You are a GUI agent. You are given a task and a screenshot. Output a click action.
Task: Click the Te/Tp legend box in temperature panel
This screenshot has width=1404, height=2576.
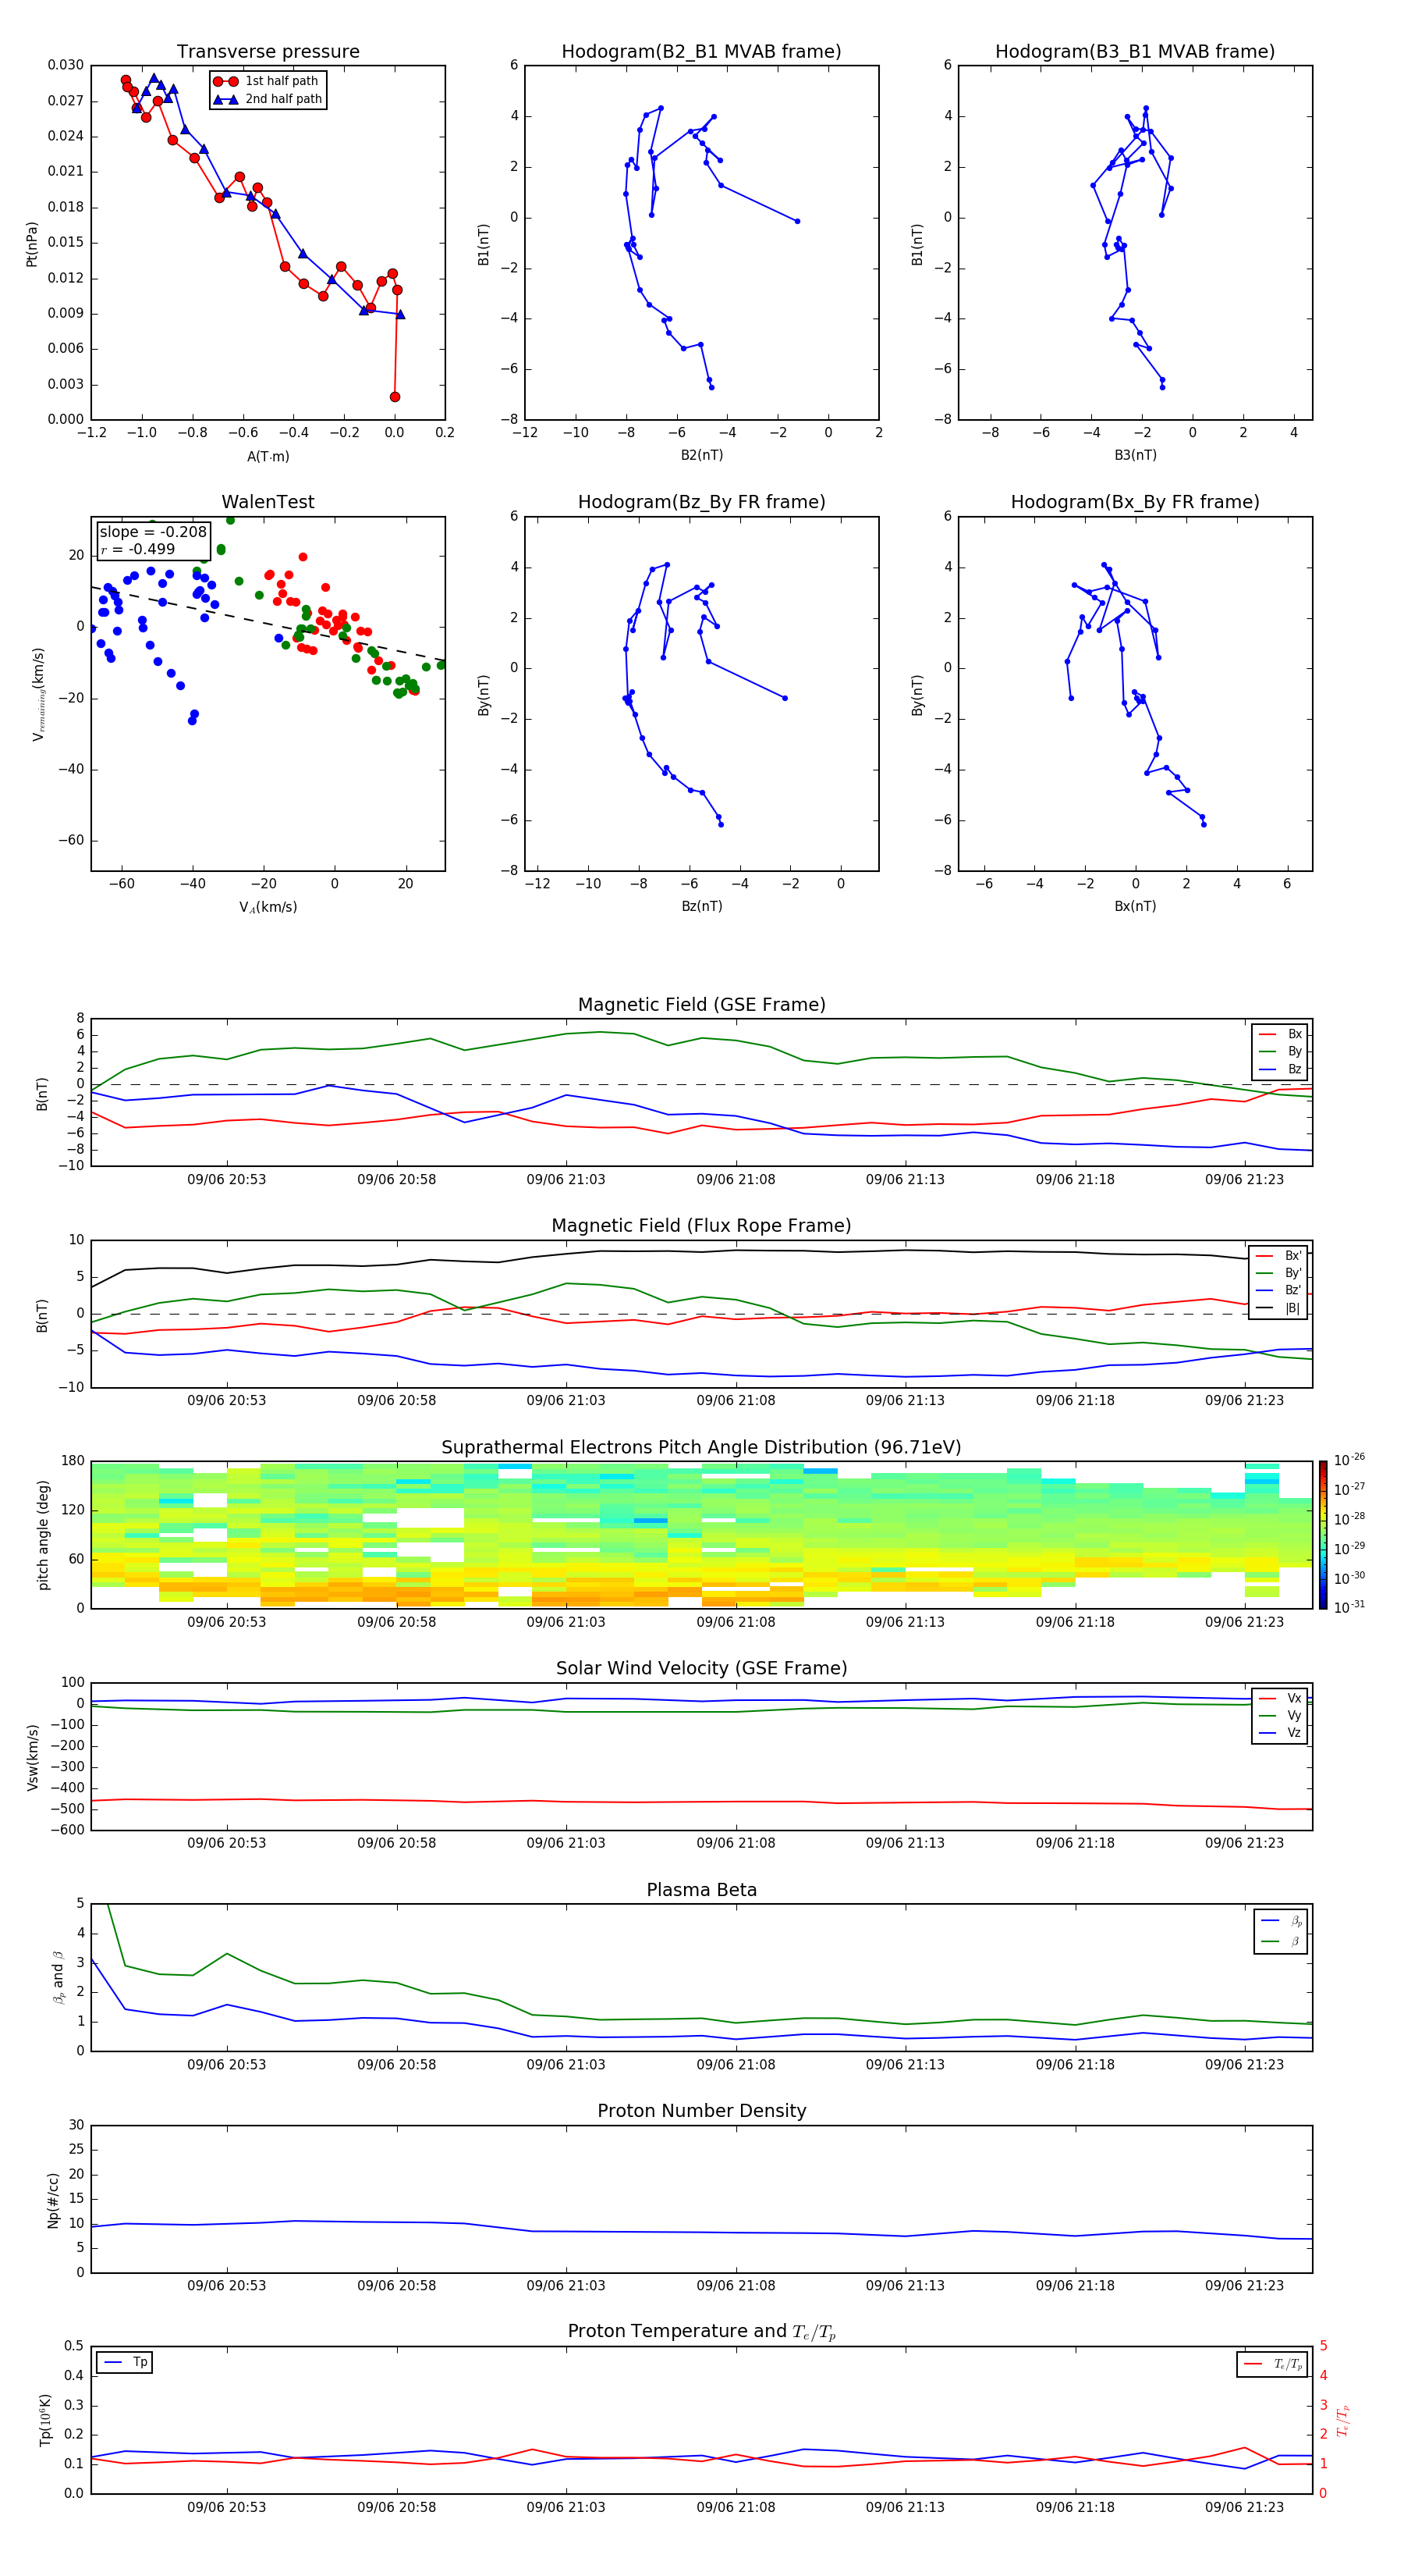[x=1272, y=2365]
